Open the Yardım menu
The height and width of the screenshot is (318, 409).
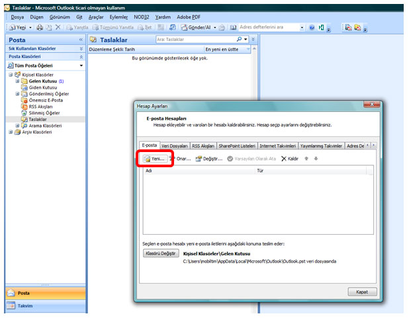163,17
